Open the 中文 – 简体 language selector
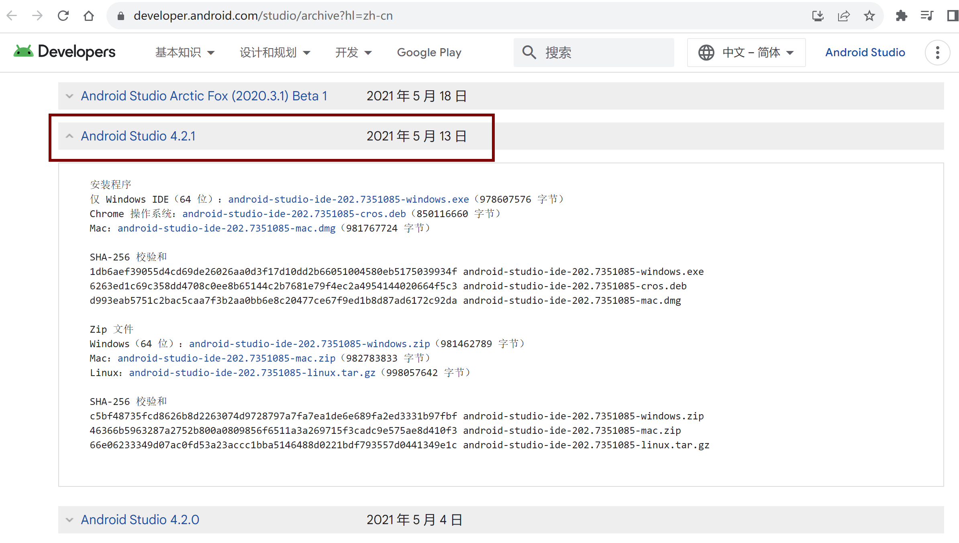959x543 pixels. coord(746,53)
